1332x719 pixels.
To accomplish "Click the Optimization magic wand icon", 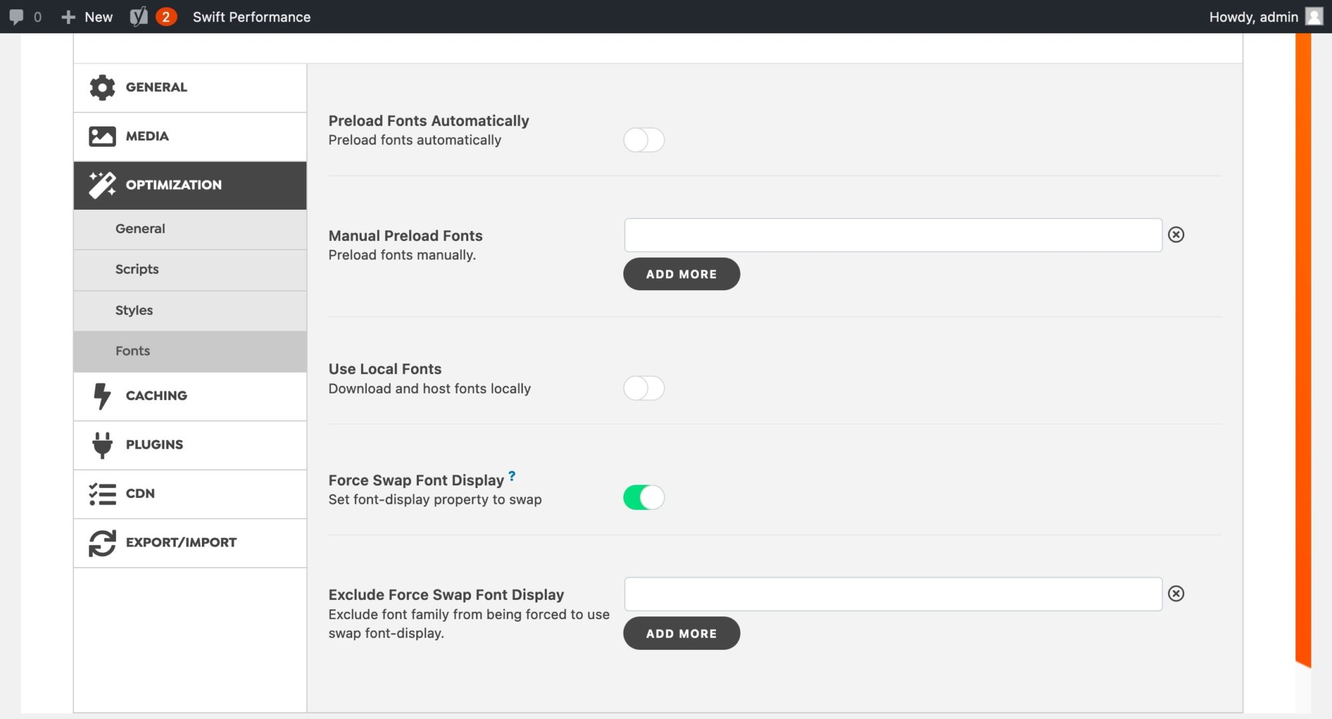I will 101,185.
